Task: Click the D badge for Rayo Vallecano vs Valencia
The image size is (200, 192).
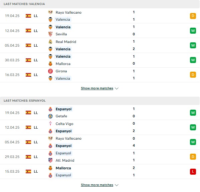Action: click(x=193, y=16)
